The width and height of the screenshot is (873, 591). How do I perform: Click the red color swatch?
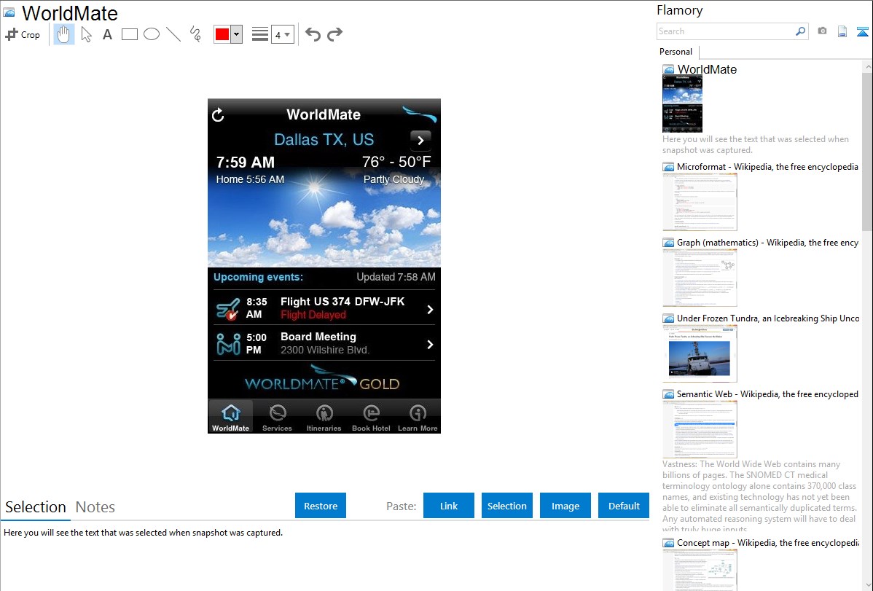(x=222, y=34)
